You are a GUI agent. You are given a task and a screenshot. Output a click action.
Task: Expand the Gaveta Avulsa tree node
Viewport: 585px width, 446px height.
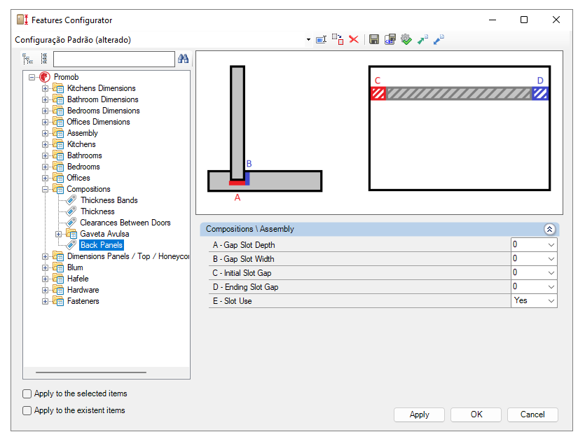pyautogui.click(x=59, y=234)
